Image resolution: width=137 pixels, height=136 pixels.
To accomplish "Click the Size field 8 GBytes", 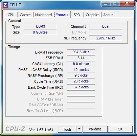I will pyautogui.click(x=40, y=32).
